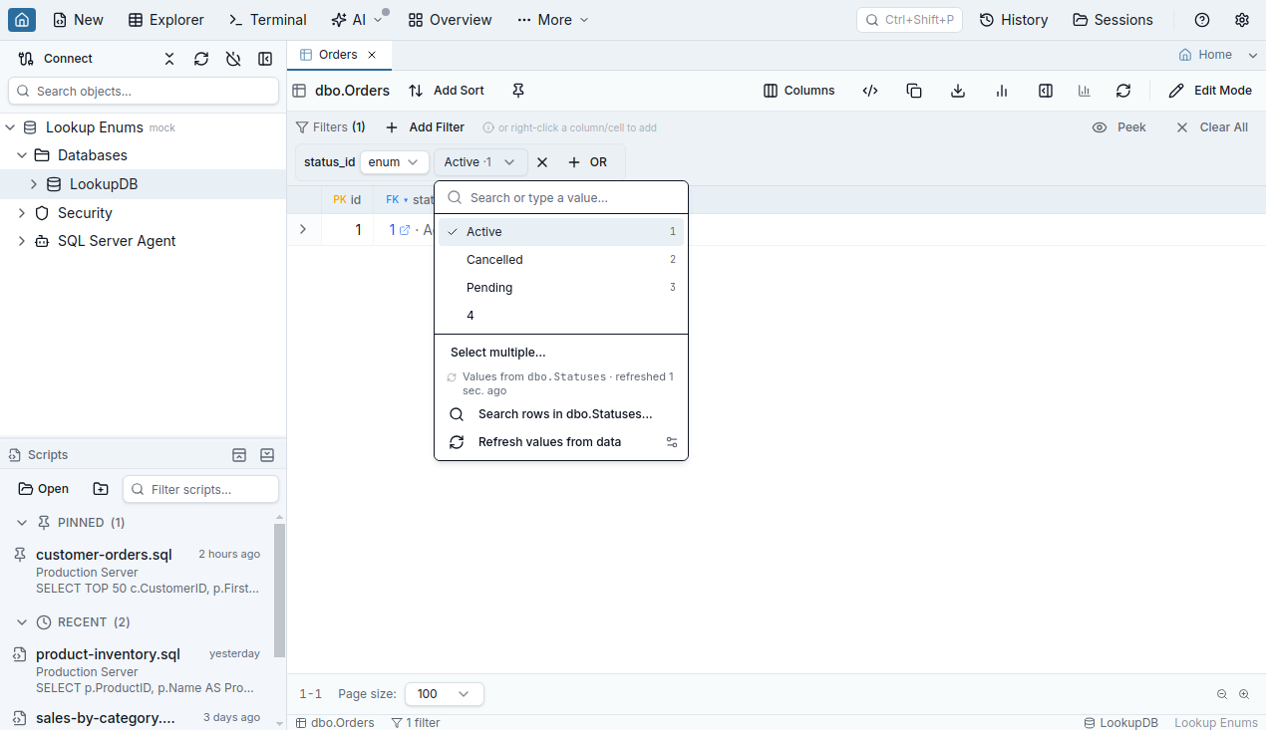
Task: Click the help question mark icon
Action: (1202, 20)
